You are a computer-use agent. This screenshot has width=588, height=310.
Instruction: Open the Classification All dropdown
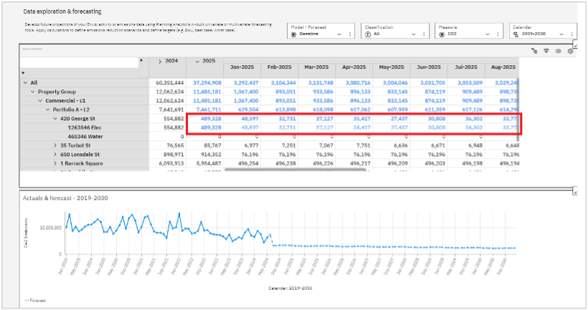point(414,34)
